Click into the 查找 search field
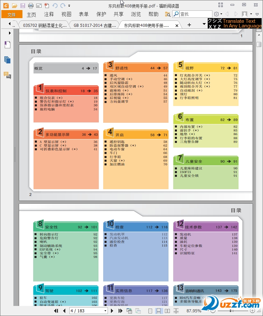The width and height of the screenshot is (263, 316). click(x=196, y=14)
